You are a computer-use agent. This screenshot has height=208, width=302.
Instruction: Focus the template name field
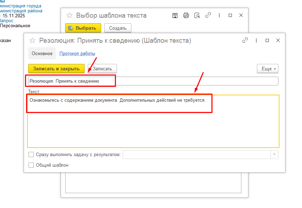click(x=153, y=81)
